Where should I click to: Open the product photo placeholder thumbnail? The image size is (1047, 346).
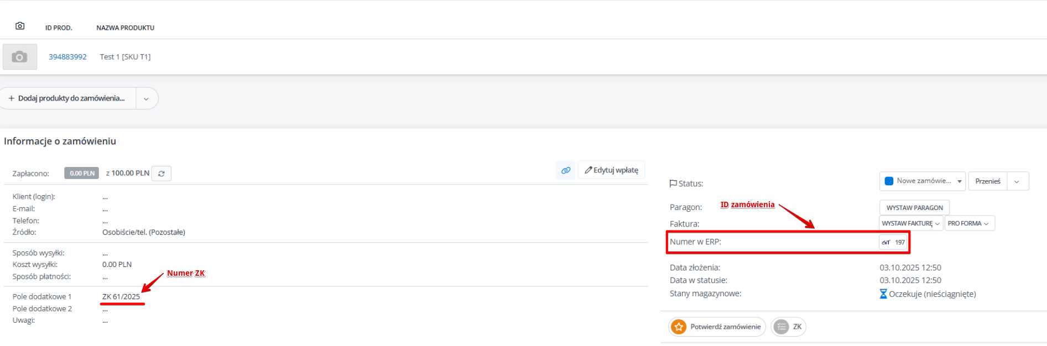[x=20, y=57]
